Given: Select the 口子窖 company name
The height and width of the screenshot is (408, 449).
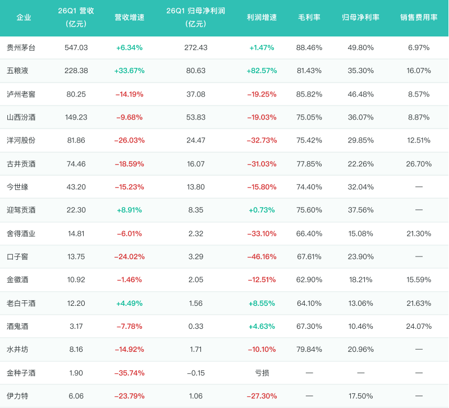Looking at the screenshot, I should [17, 257].
